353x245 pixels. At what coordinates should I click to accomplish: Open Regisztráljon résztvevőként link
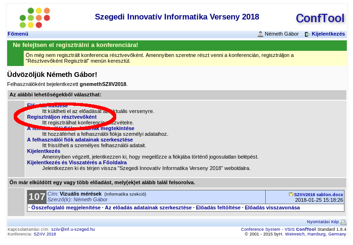point(62,117)
